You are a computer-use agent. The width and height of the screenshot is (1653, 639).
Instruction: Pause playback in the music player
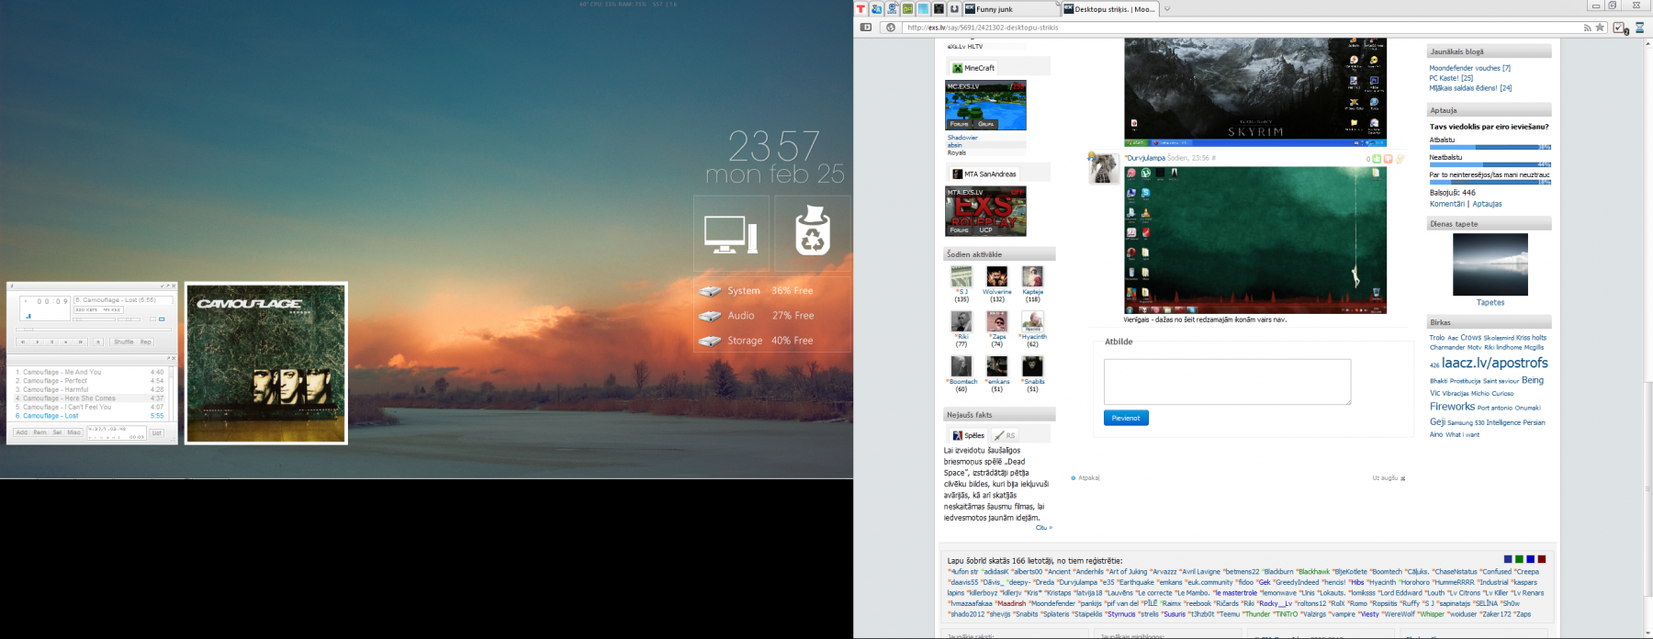(x=52, y=342)
